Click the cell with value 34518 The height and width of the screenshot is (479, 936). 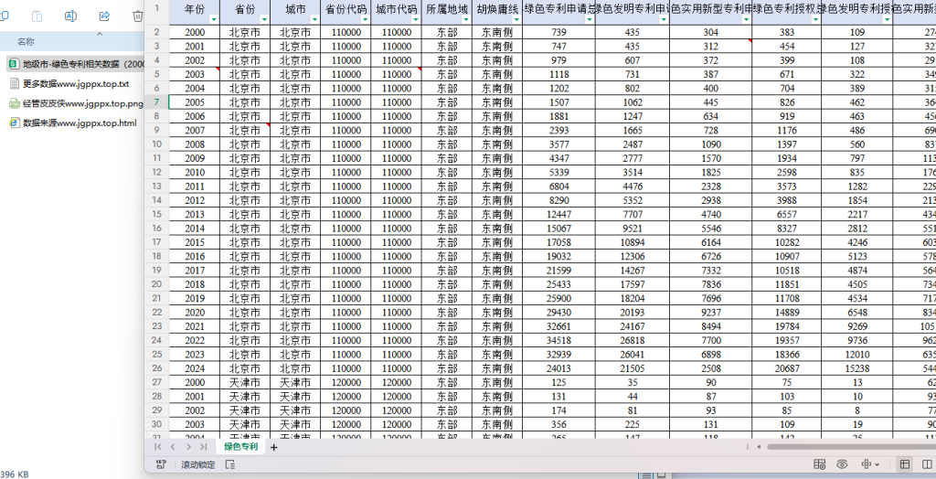point(559,340)
